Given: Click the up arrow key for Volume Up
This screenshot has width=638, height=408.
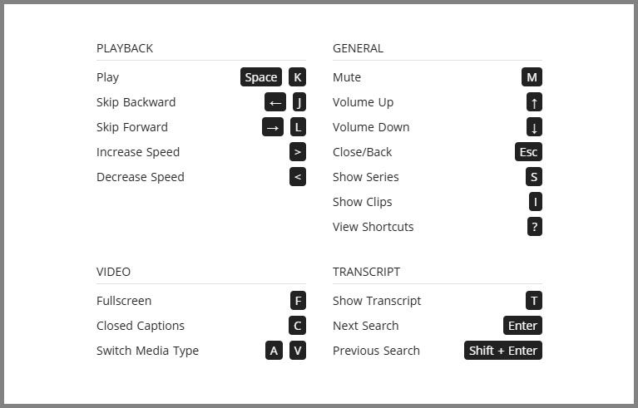Looking at the screenshot, I should (x=534, y=102).
